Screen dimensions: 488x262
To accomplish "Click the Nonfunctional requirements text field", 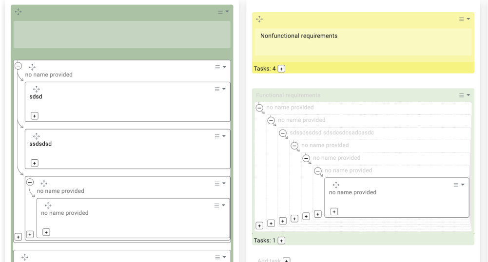I will point(363,42).
